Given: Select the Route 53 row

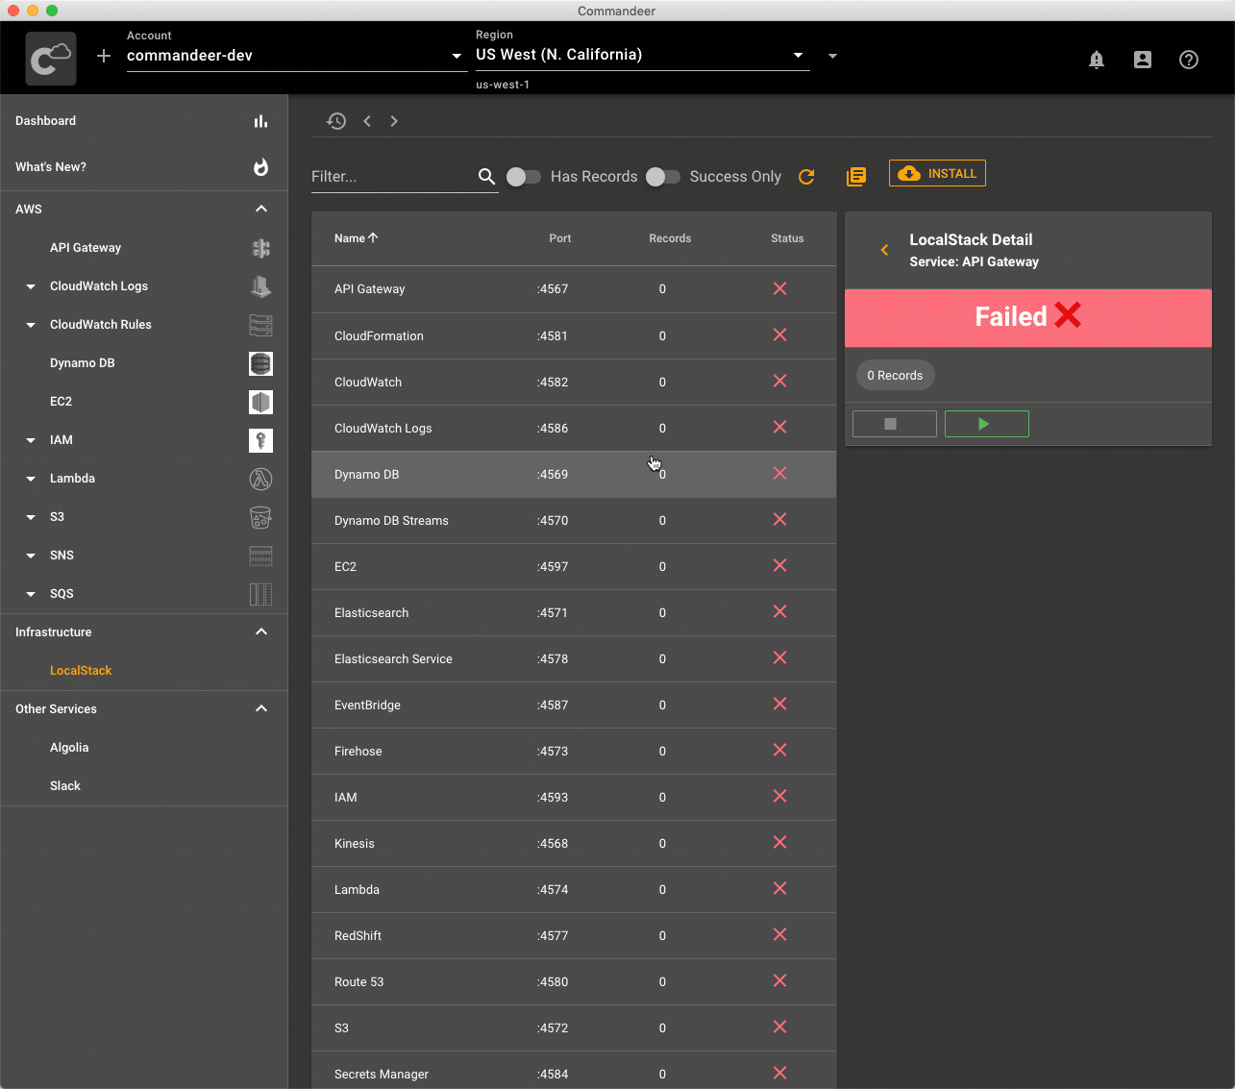Looking at the screenshot, I should (574, 982).
